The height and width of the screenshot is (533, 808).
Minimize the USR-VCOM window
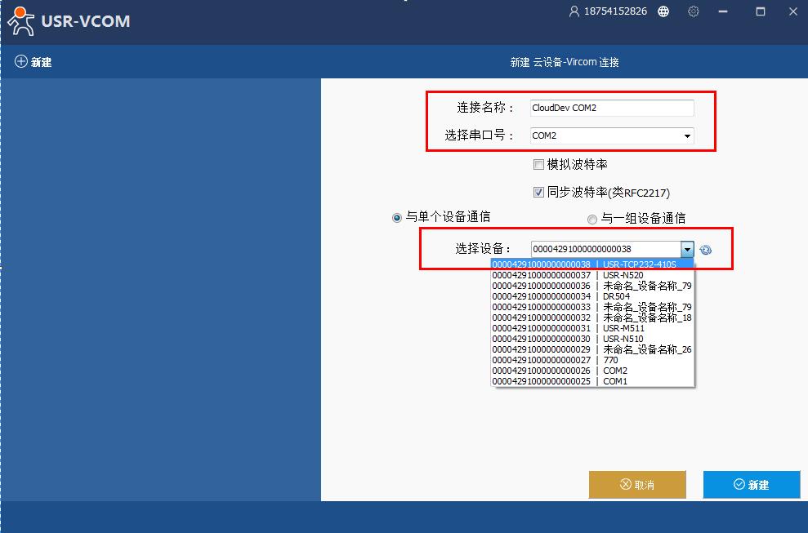pyautogui.click(x=728, y=11)
